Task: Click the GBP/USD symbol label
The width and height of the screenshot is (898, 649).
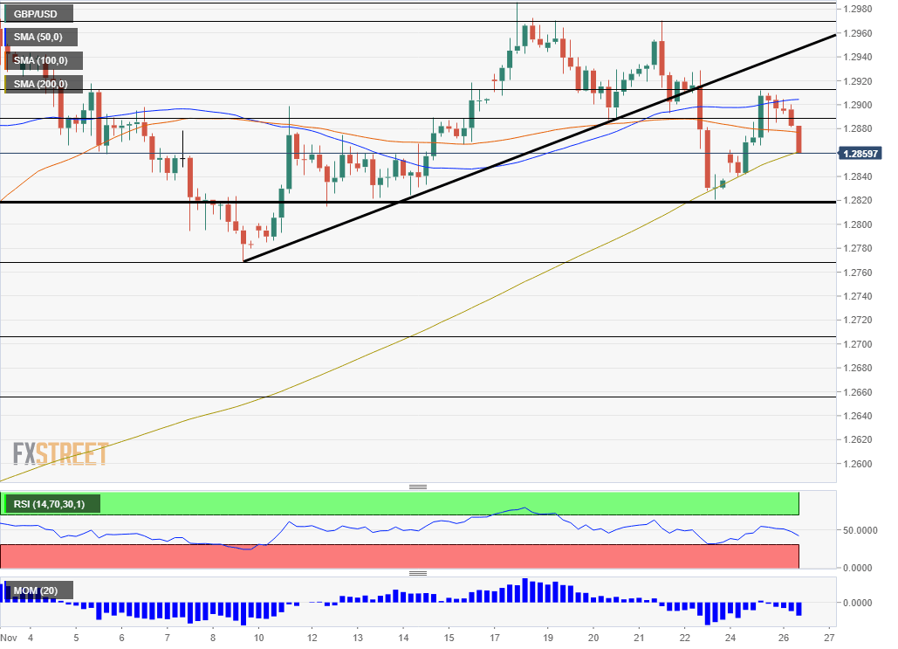Action: tap(37, 14)
